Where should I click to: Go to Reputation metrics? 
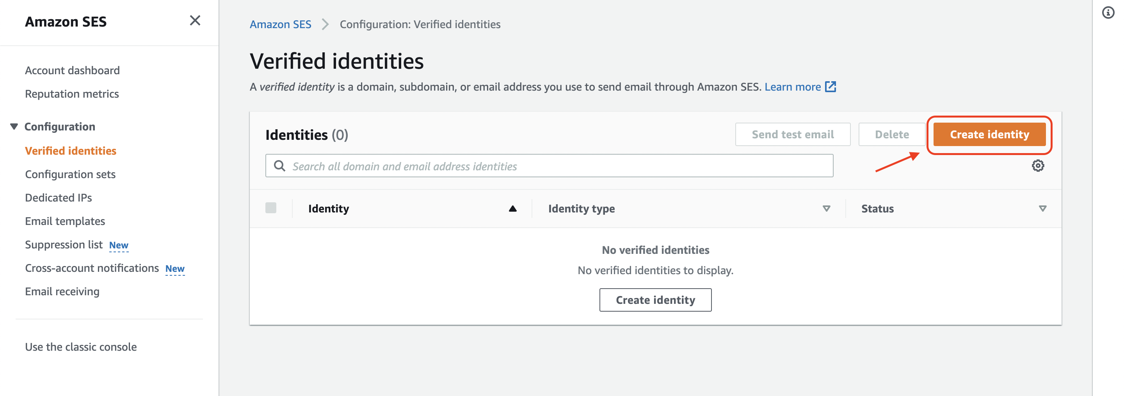click(x=72, y=94)
